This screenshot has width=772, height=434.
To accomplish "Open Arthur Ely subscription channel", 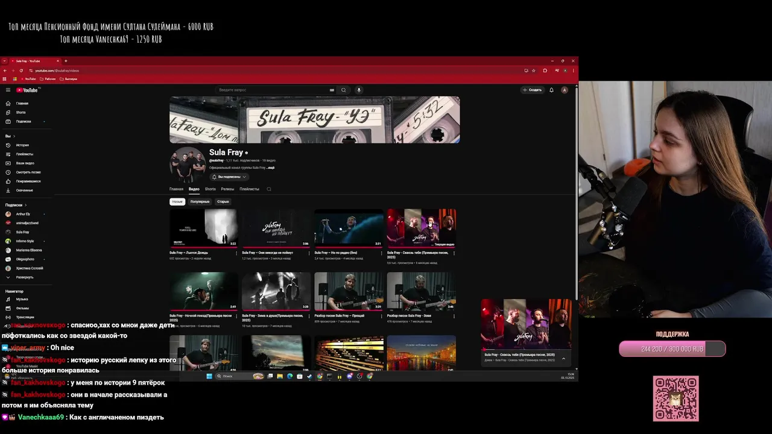I will [x=23, y=214].
